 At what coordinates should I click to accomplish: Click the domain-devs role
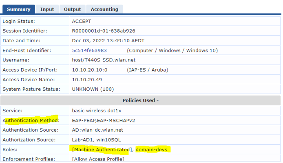tap(151, 150)
